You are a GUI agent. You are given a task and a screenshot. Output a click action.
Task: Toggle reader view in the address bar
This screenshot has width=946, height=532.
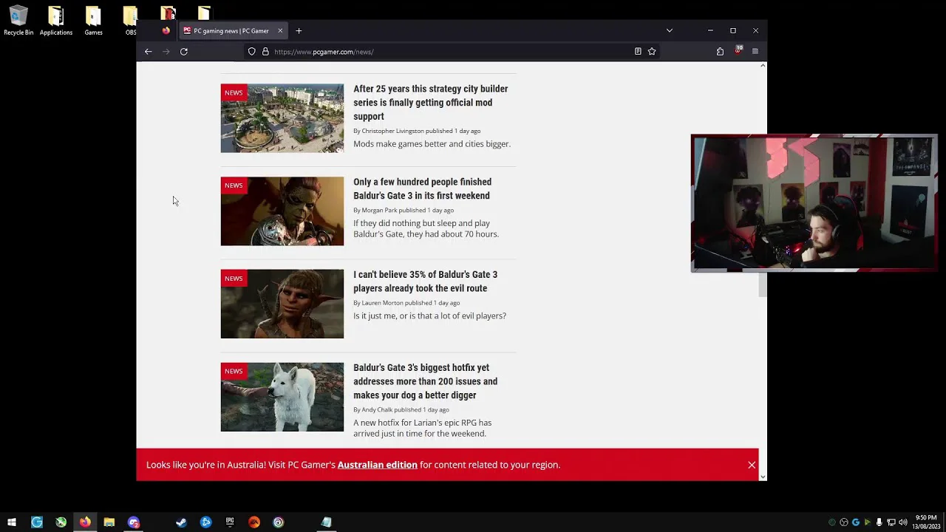(638, 52)
